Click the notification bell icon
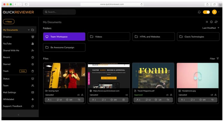The image size is (224, 122). click(x=199, y=12)
